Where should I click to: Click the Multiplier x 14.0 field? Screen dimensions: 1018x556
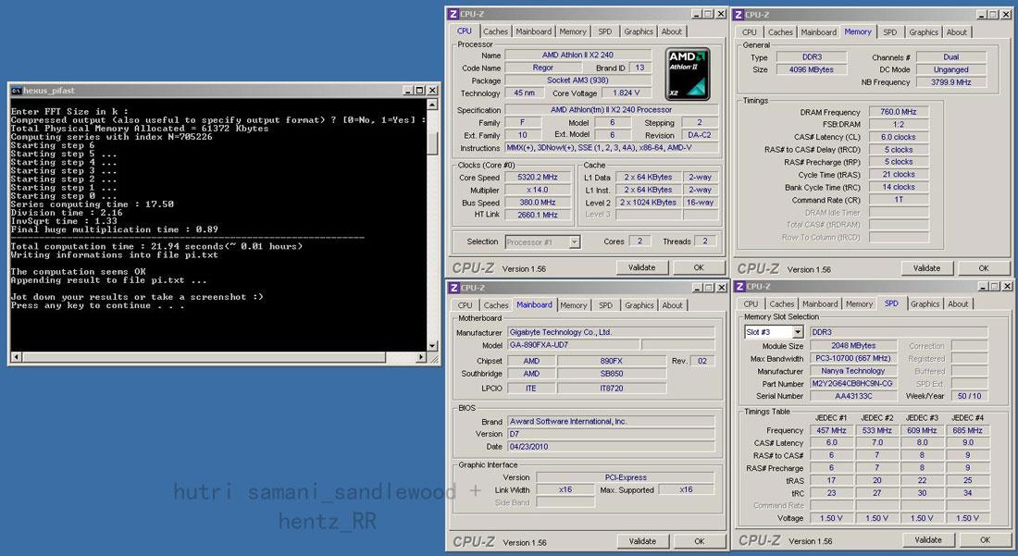click(x=536, y=190)
